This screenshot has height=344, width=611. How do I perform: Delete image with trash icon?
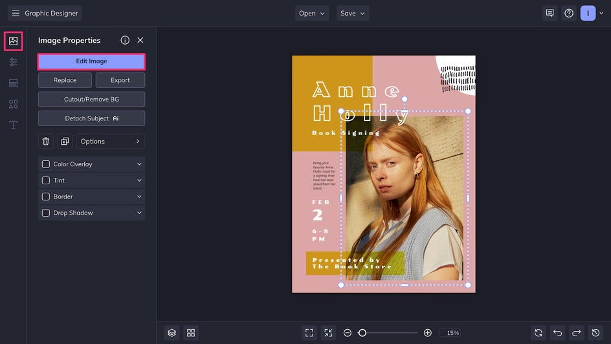pyautogui.click(x=46, y=141)
